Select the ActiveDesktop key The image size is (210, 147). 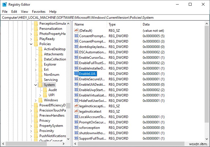(x=55, y=49)
